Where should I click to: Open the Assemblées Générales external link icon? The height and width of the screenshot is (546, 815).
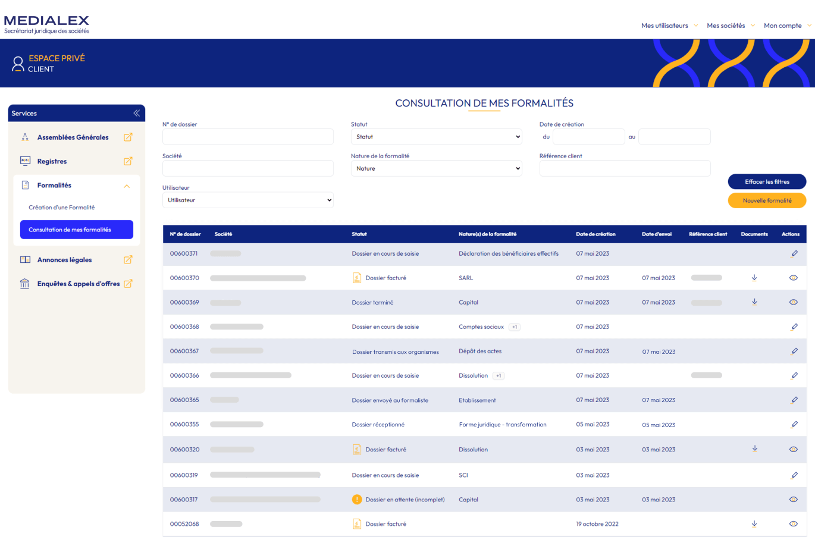[128, 137]
